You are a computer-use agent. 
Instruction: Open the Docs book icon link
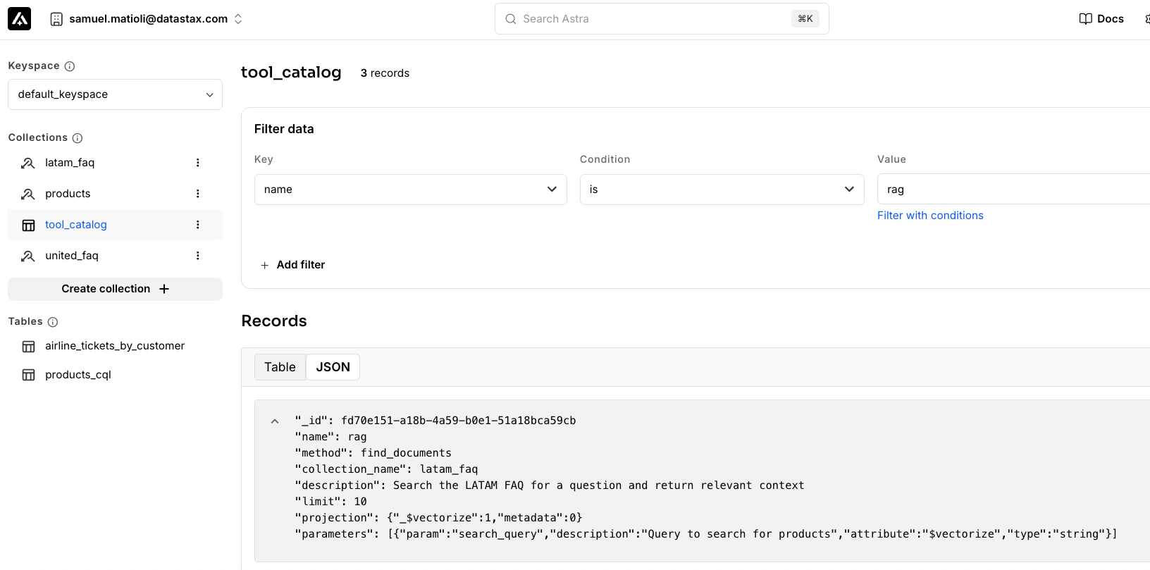pos(1085,19)
